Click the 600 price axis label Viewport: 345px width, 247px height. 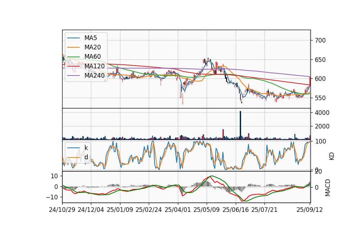[320, 79]
